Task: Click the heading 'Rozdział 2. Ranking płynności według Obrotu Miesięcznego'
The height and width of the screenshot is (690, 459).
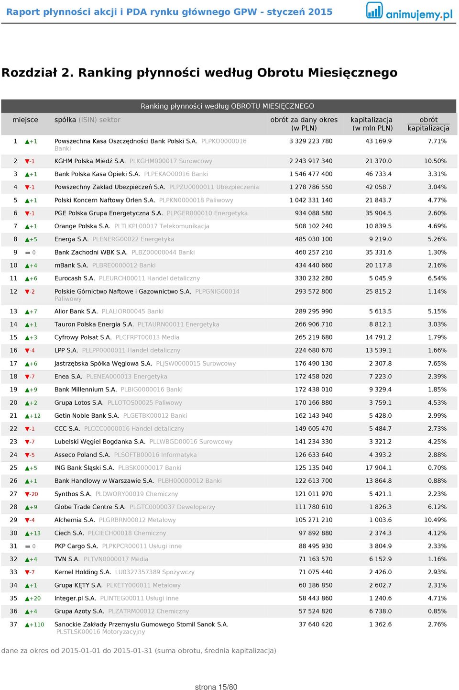Action: coord(199,73)
